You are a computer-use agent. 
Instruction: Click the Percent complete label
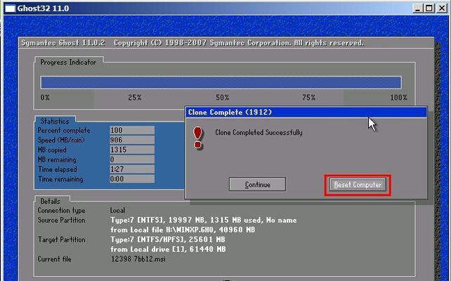point(64,131)
